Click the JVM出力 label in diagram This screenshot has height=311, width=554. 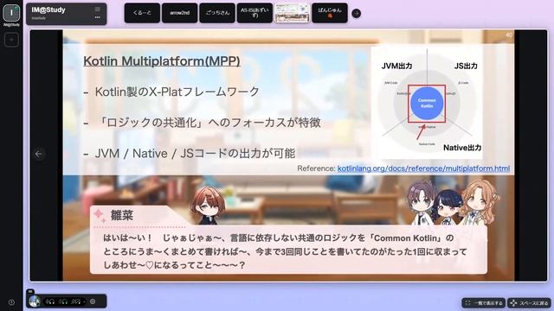point(396,66)
